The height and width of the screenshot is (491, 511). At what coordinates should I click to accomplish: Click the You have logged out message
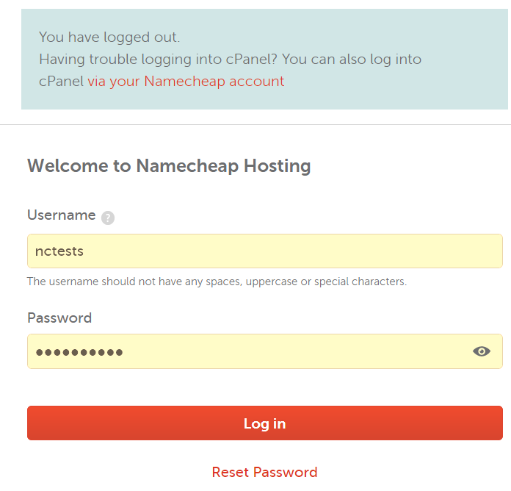click(109, 37)
